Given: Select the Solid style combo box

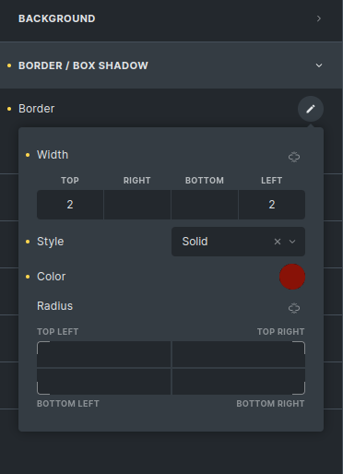Looking at the screenshot, I should (x=238, y=242).
